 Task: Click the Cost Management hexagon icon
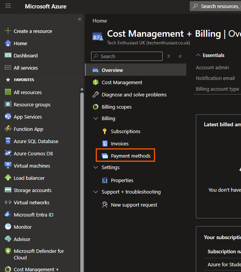[x=96, y=82]
